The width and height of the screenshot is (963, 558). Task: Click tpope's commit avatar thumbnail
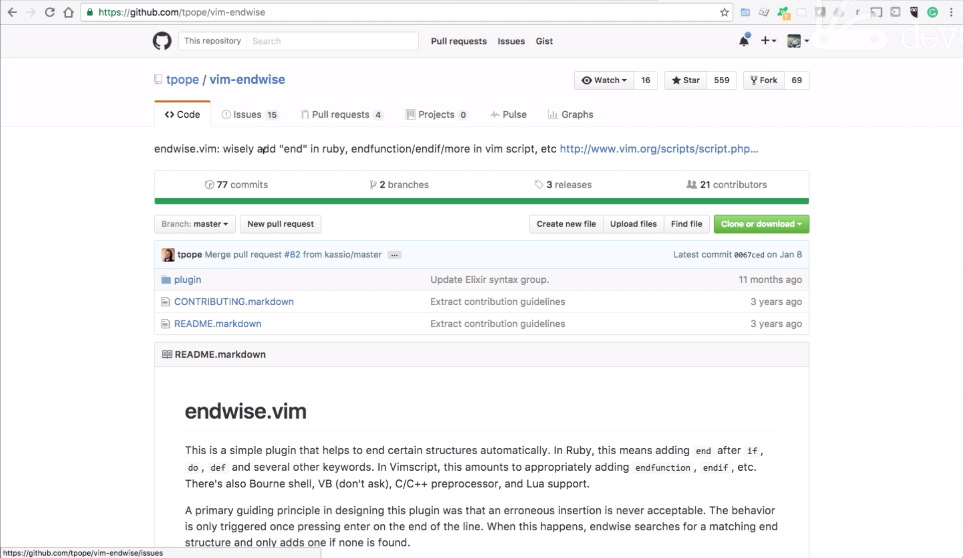point(168,255)
